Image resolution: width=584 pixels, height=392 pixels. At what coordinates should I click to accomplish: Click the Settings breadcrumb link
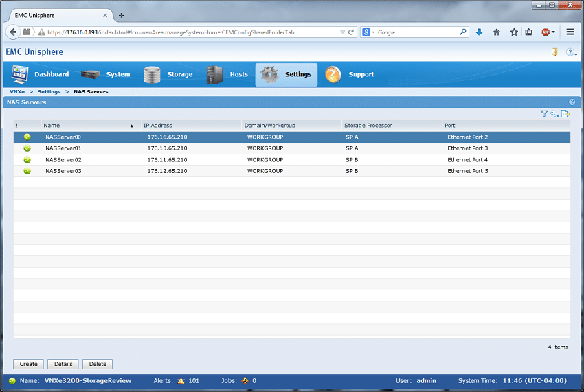49,91
